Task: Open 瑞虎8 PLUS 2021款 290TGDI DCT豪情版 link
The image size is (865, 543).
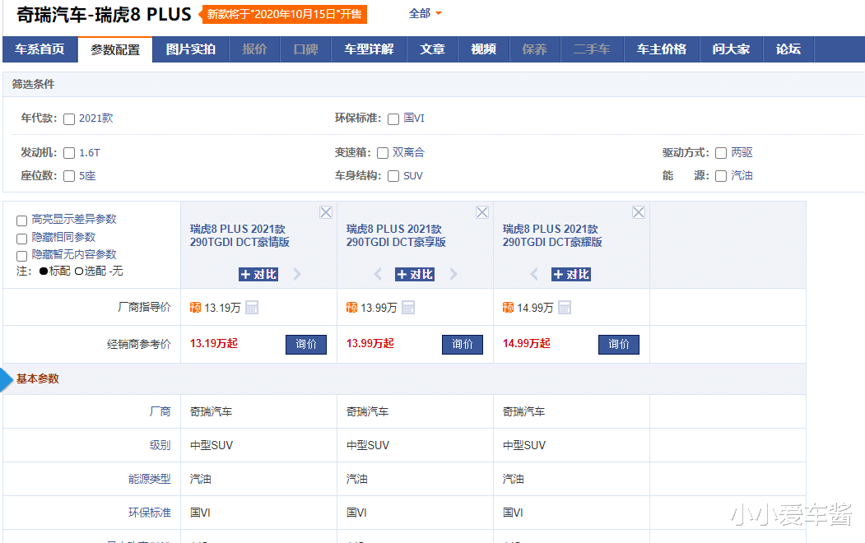Action: (240, 235)
